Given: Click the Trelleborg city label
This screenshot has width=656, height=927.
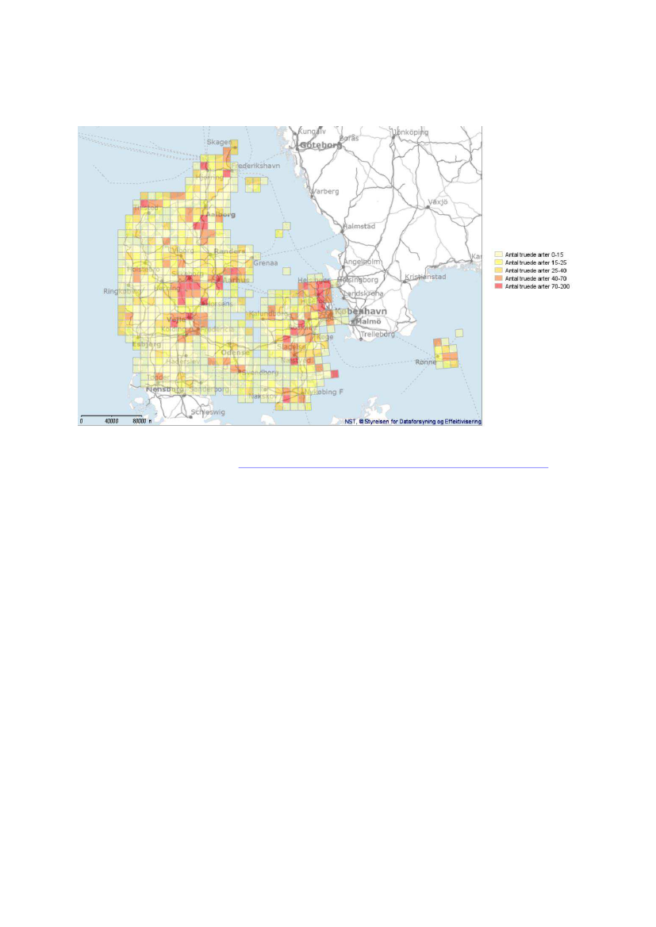Looking at the screenshot, I should [x=378, y=334].
